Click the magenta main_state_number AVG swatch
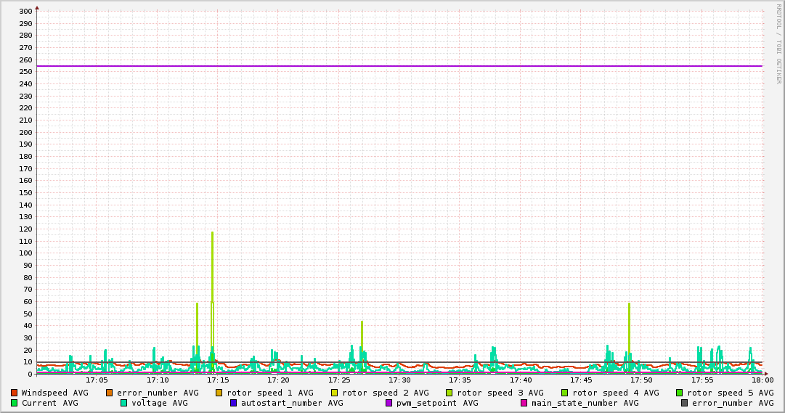This screenshot has width=785, height=413. coord(524,403)
